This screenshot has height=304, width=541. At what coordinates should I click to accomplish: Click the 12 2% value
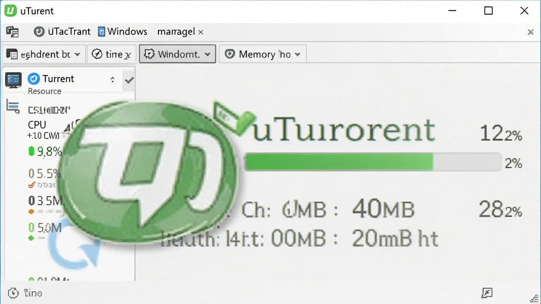coord(501,134)
